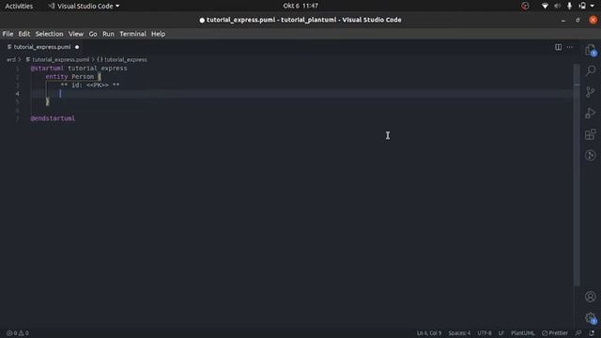Open the Activities overview
This screenshot has width=601, height=338.
[x=19, y=6]
